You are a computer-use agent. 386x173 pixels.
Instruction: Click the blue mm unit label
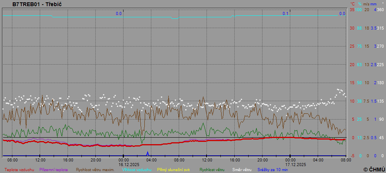click(373, 4)
